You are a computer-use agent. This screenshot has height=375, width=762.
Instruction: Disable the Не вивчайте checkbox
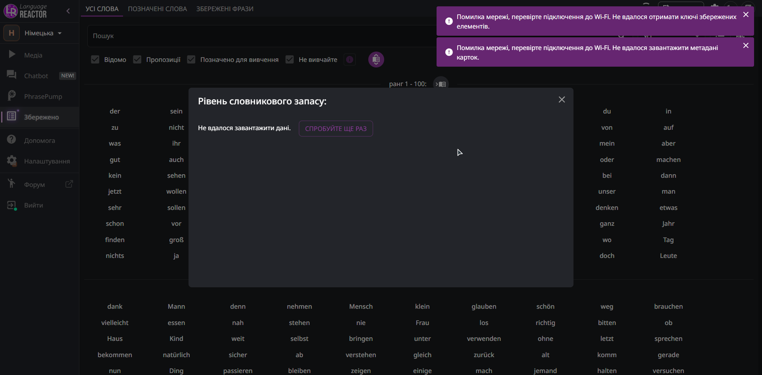[x=290, y=60]
